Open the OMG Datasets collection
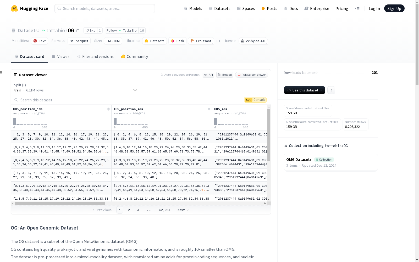 point(331,162)
